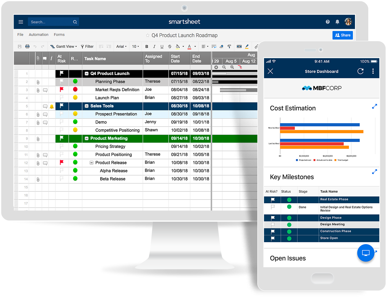Open the File menu
Viewport: 386px width, 297px height.
(20, 35)
